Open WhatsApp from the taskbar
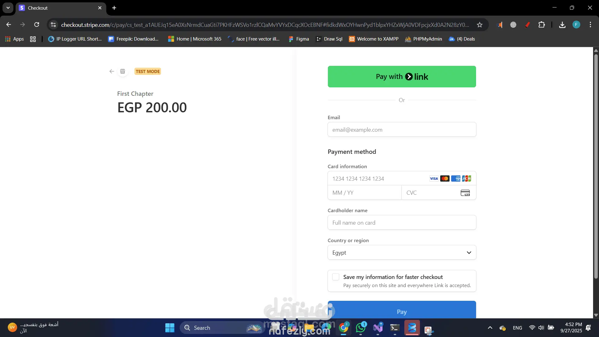599x337 pixels. pyautogui.click(x=361, y=328)
